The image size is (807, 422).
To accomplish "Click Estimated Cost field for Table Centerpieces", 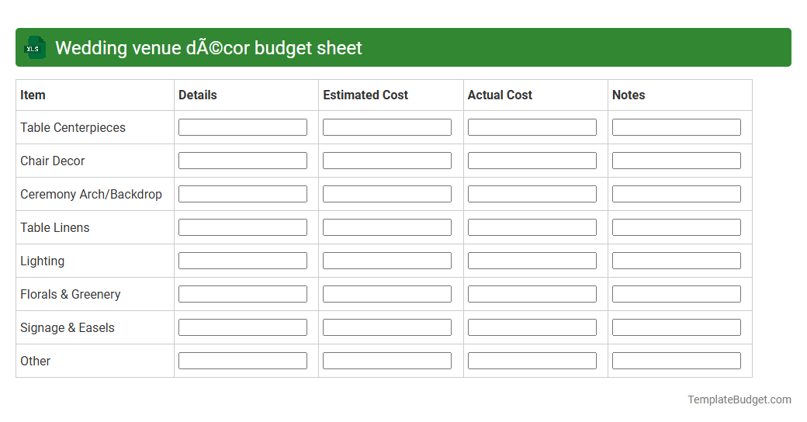I will pyautogui.click(x=387, y=127).
